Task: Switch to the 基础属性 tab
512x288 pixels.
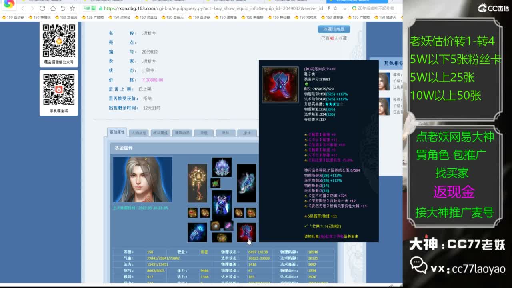Action: click(x=117, y=132)
